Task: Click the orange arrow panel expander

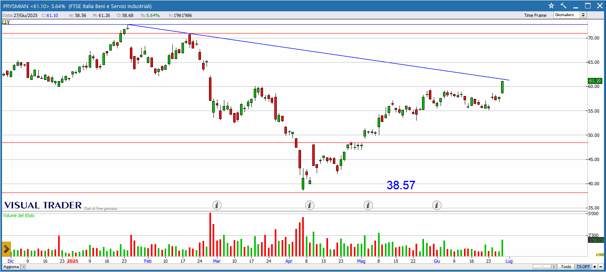Action: (x=6, y=249)
